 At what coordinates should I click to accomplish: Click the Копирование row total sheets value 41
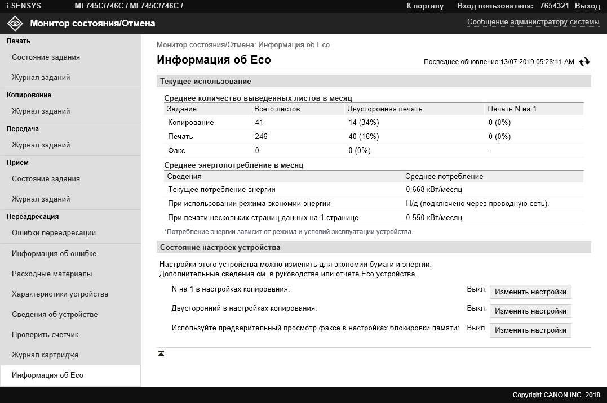click(x=259, y=123)
